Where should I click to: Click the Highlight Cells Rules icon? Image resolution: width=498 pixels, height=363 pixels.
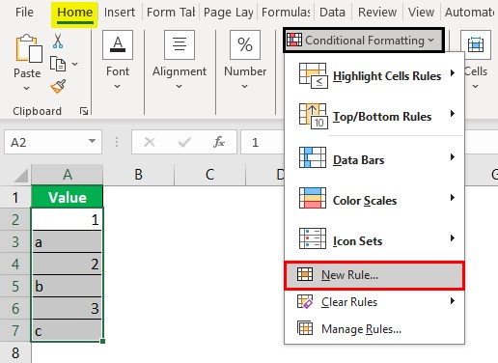click(x=314, y=75)
